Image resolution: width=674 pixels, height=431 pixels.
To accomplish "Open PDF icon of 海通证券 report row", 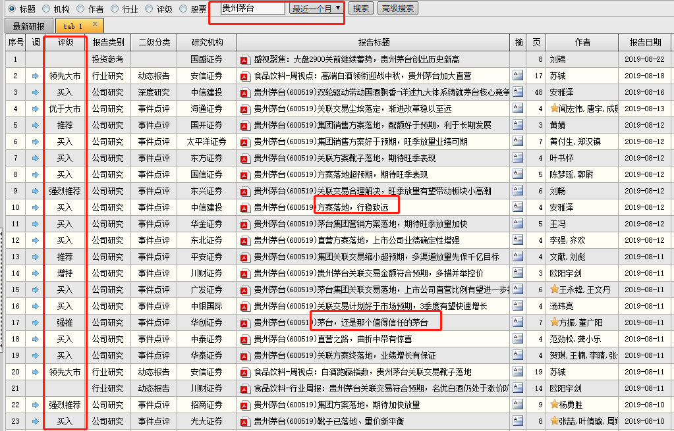I will tap(245, 109).
